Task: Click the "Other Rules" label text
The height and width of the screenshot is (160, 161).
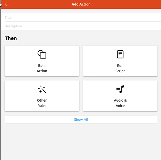Action: 42,103
